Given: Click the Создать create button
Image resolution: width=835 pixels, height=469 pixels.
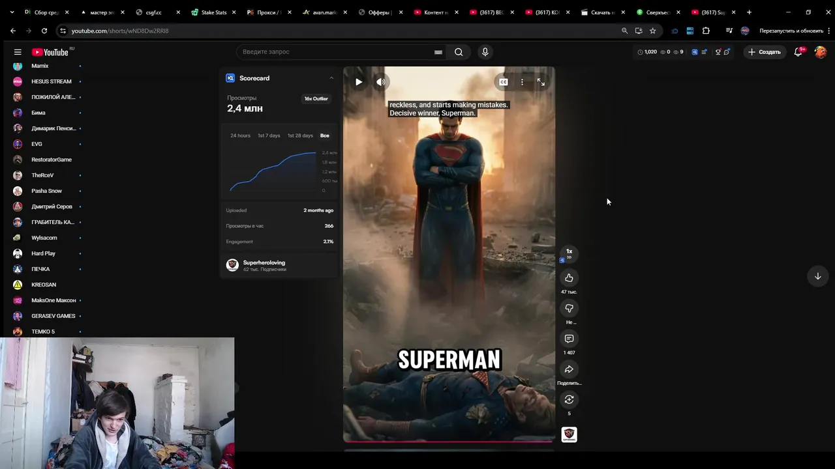Looking at the screenshot, I should click(765, 52).
